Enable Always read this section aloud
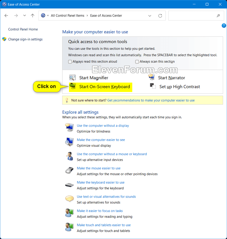Viewport: 227px width, 239px height. 70,62
